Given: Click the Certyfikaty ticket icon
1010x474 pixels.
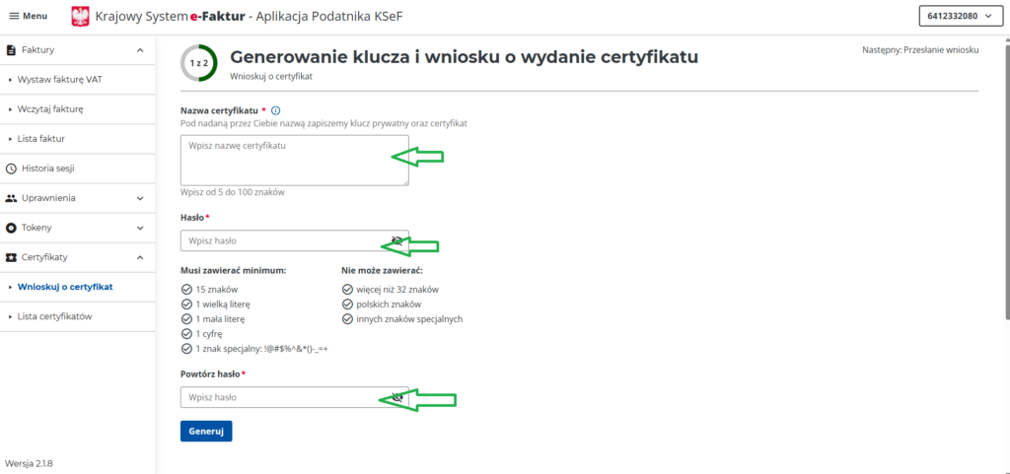Looking at the screenshot, I should point(12,257).
